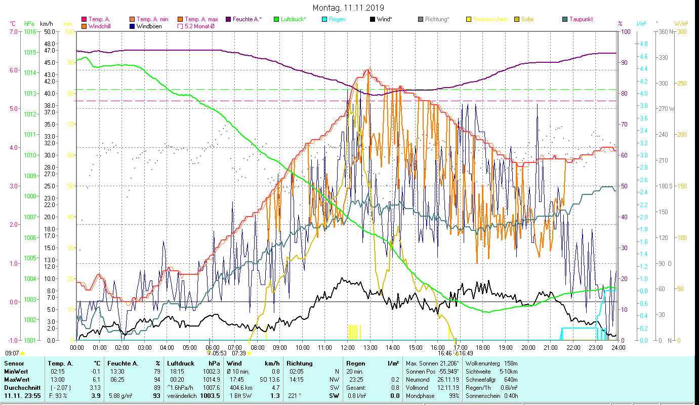Select the green Luftdruck legend square
This screenshot has width=699, height=405.
pyautogui.click(x=276, y=19)
